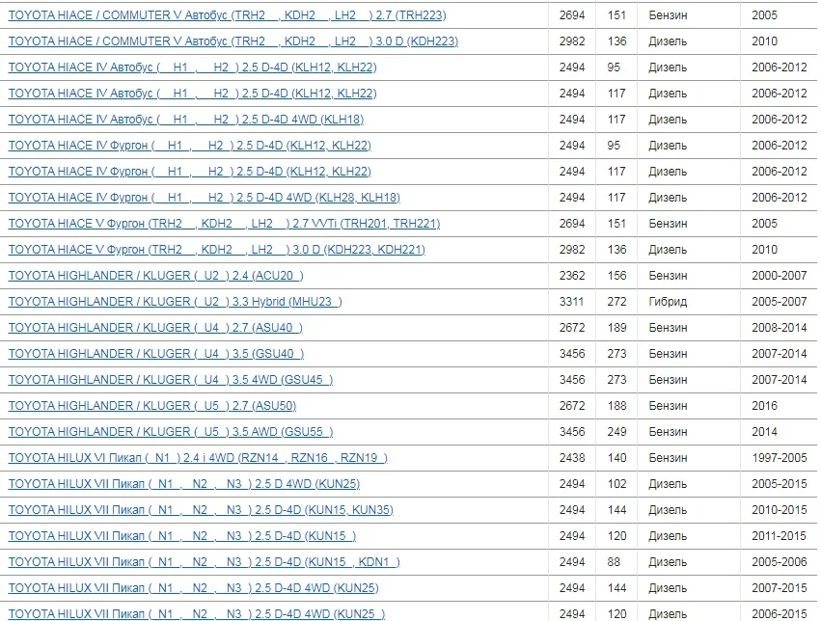Screen dimensions: 821x621
Task: Click the 188 horsepower value
Action: (616, 406)
